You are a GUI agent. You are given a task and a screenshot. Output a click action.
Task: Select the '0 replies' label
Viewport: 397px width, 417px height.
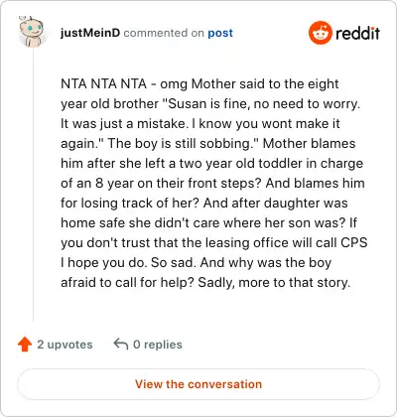click(158, 345)
